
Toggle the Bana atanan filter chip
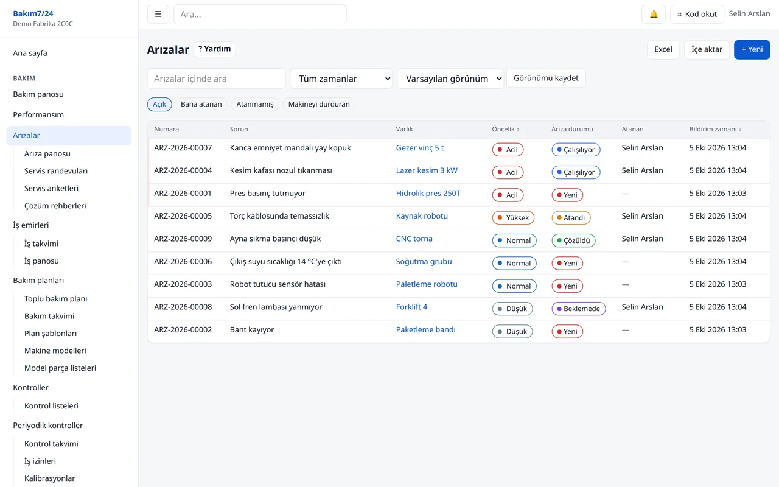pyautogui.click(x=201, y=104)
